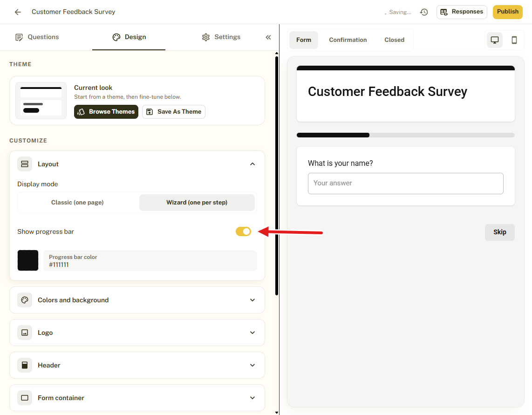Click the preview Customer Feedback Survey heading
Viewport: 532px width, 415px height.
(x=388, y=92)
